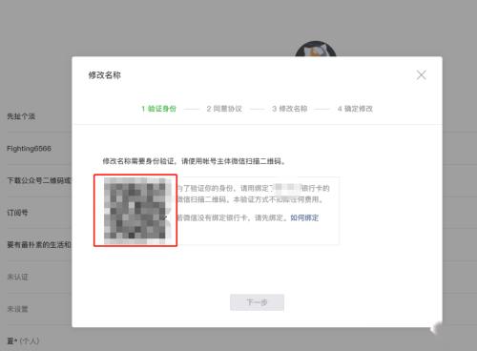477x351 pixels.
Task: Click the 下一步 button
Action: point(257,302)
